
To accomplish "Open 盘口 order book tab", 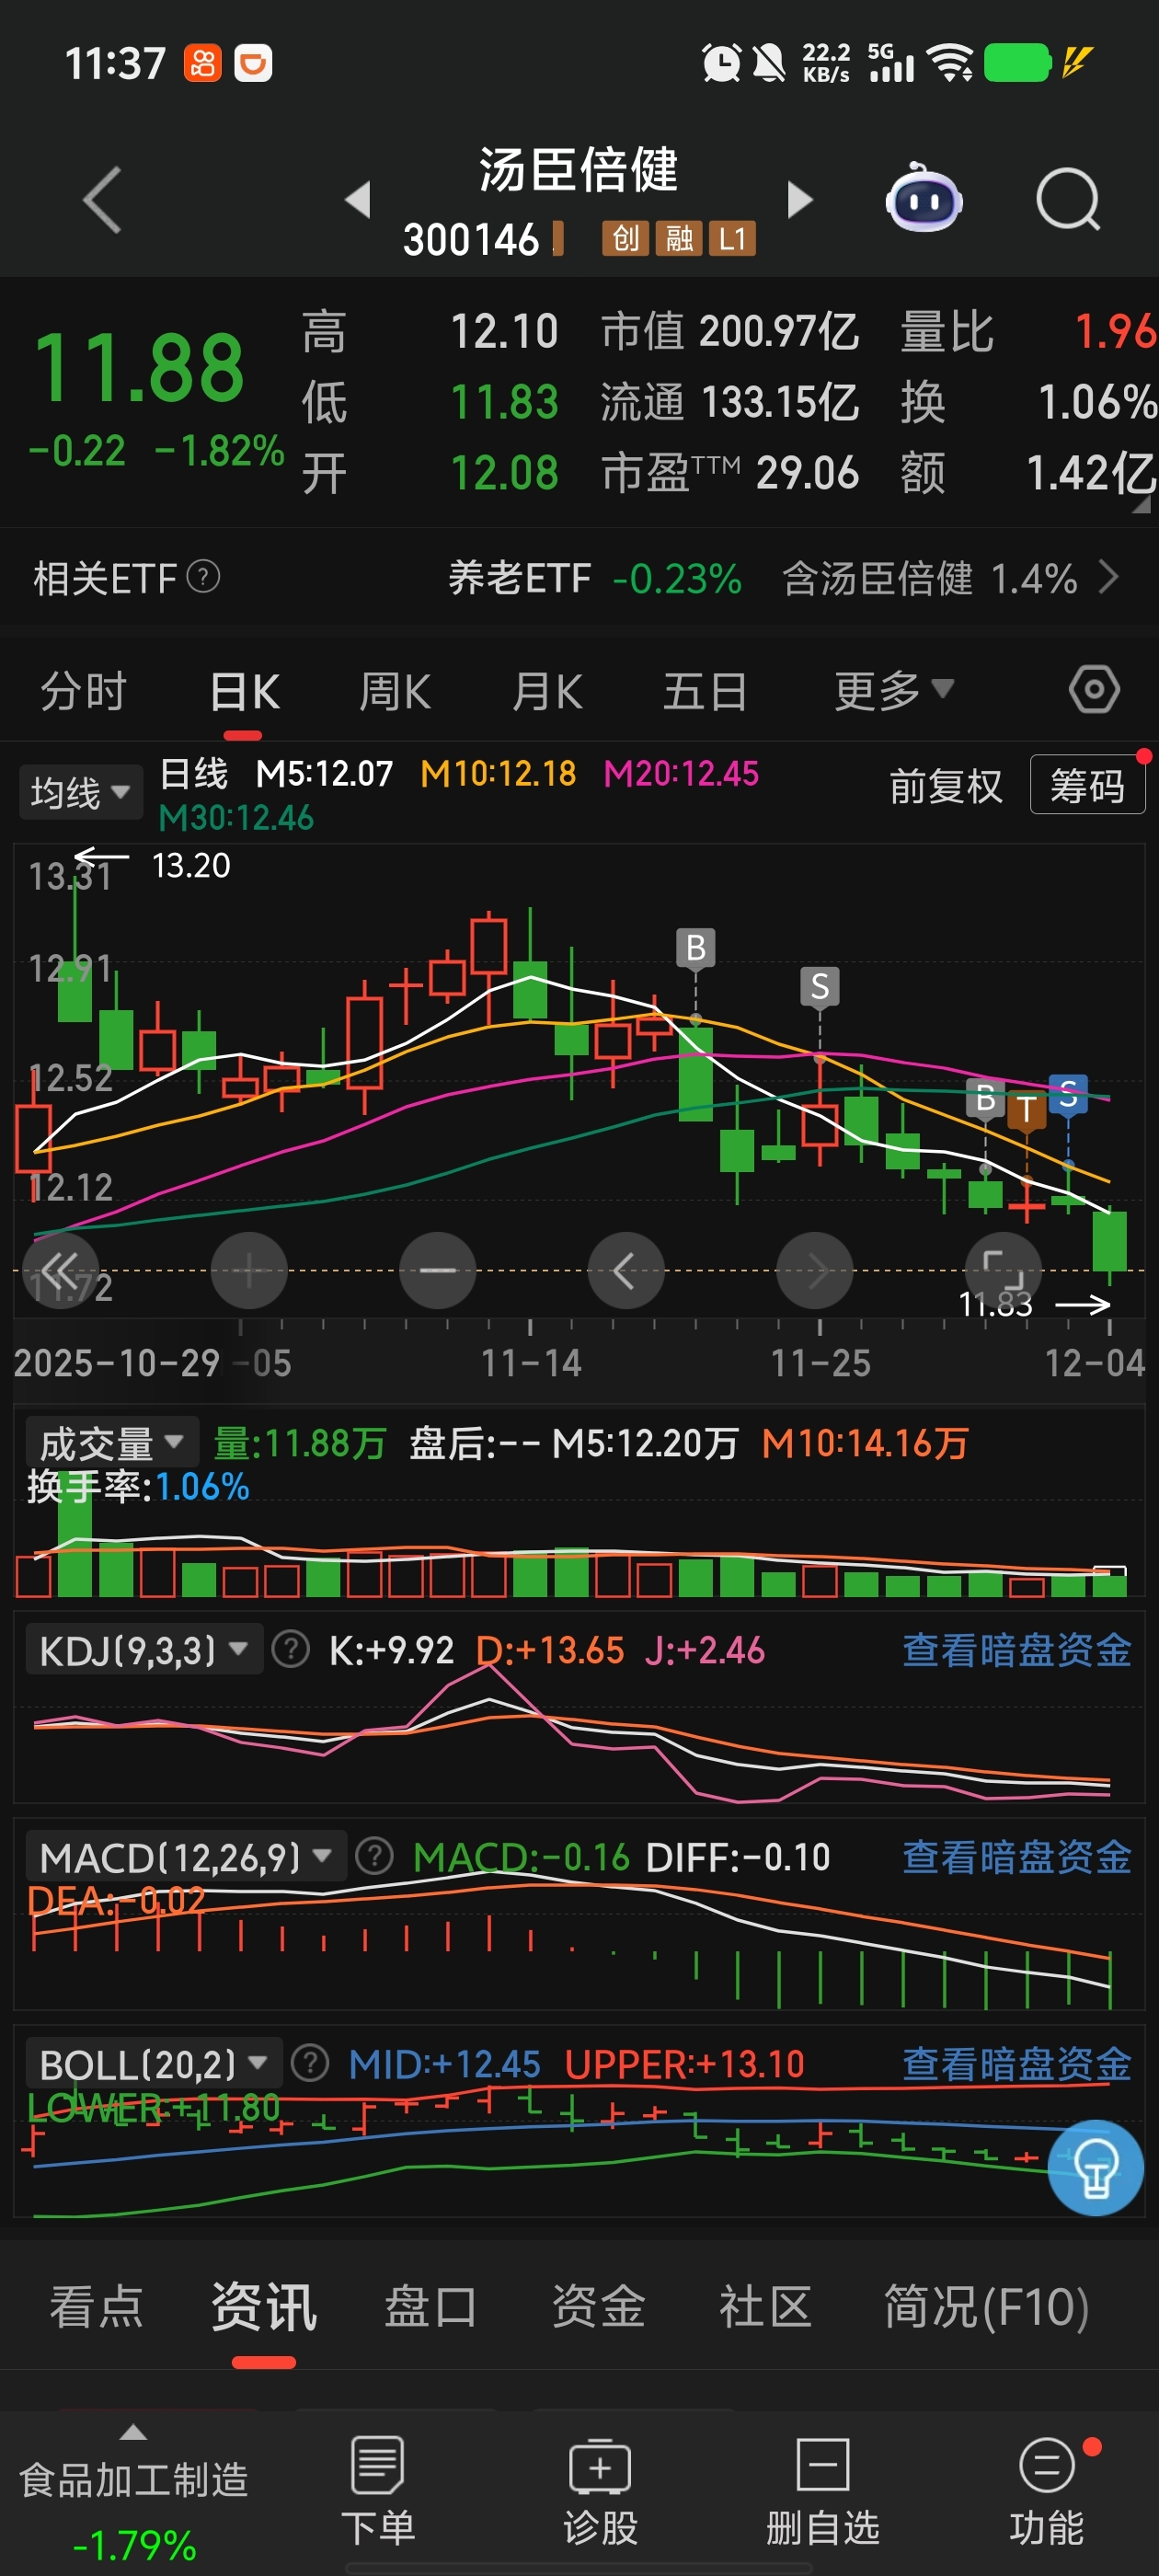I will [431, 2306].
